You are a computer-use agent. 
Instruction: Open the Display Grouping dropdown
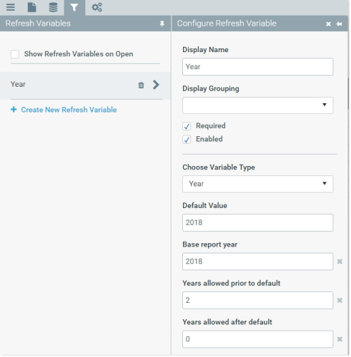[257, 105]
